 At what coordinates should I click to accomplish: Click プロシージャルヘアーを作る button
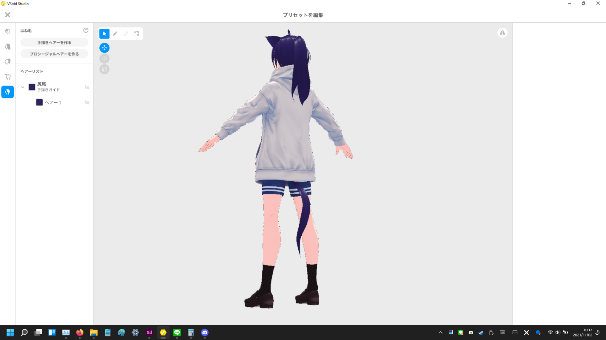coord(54,54)
